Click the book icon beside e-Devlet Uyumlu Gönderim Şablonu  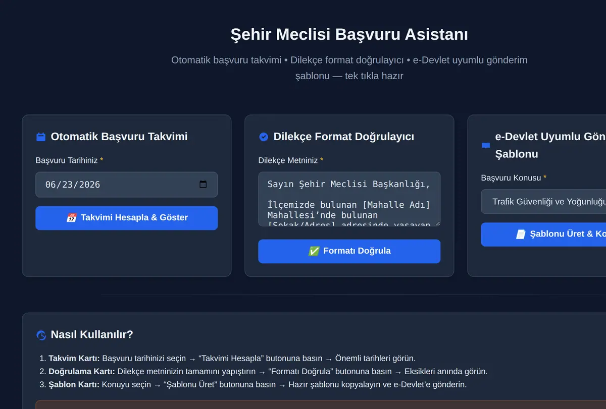[x=486, y=145]
